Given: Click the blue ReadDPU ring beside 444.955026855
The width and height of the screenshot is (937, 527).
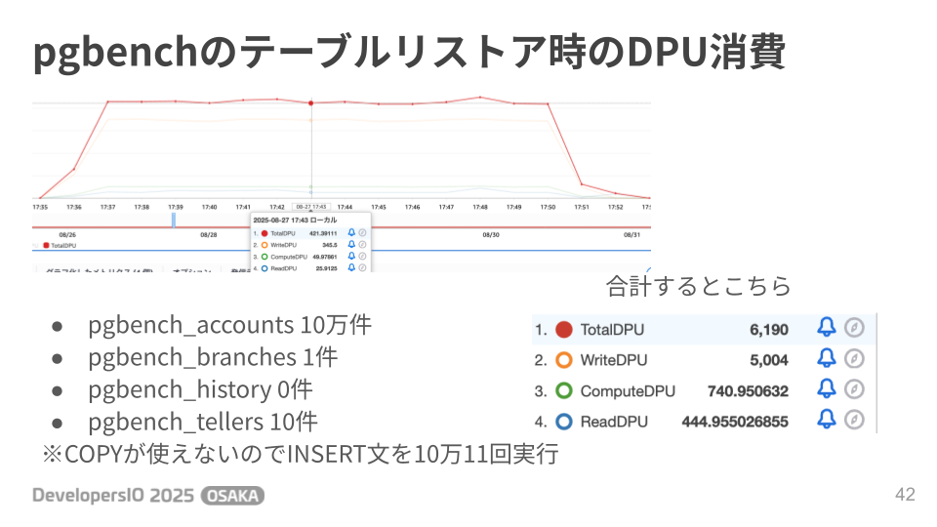Looking at the screenshot, I should pyautogui.click(x=564, y=422).
